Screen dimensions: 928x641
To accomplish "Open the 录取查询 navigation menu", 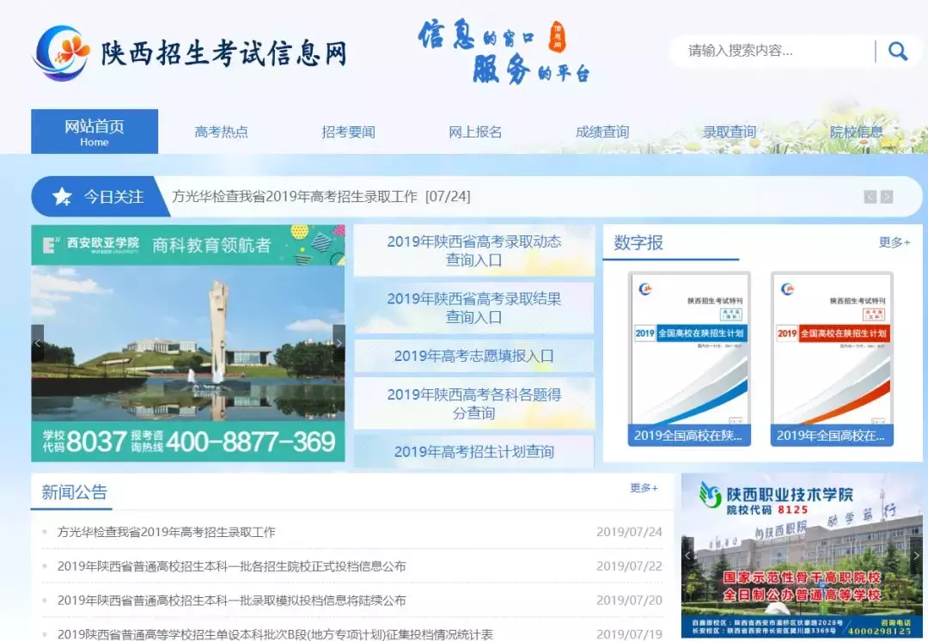I will (x=729, y=131).
